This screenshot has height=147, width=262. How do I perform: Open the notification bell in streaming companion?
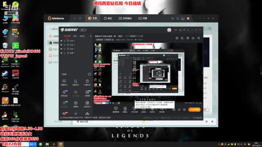[x=193, y=38]
